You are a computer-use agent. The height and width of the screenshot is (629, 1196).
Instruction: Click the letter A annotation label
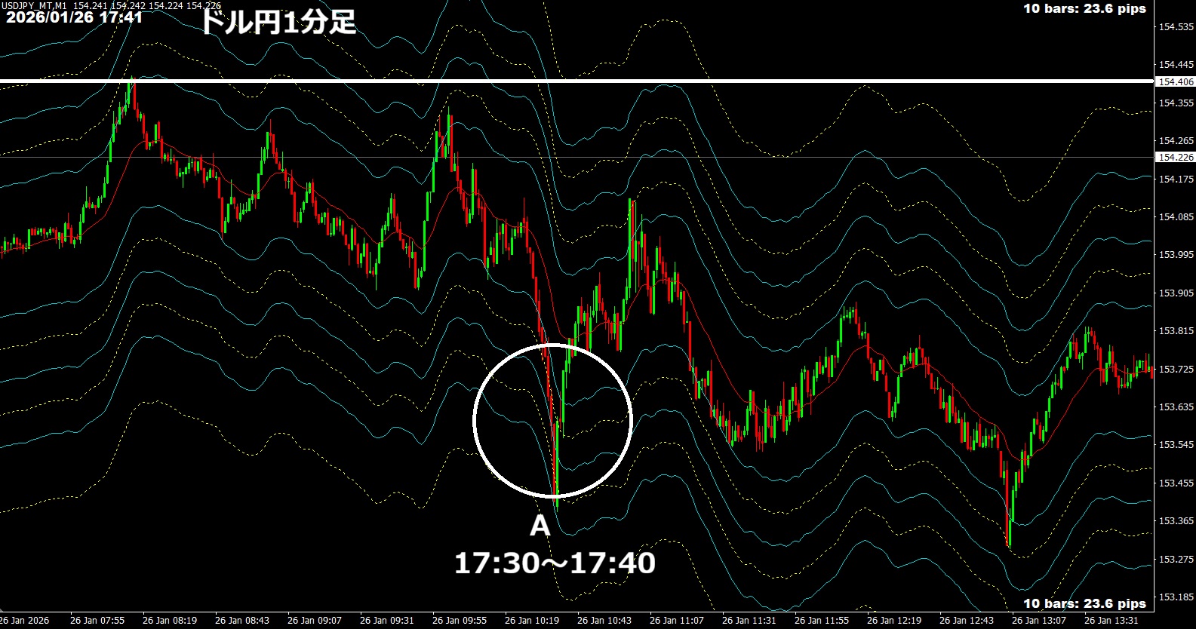540,526
